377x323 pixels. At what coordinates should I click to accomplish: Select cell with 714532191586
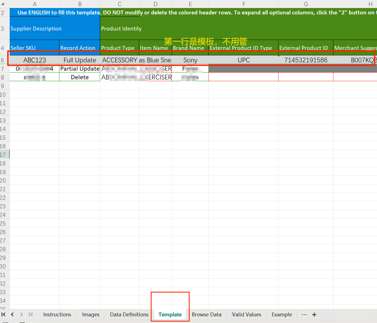306,60
